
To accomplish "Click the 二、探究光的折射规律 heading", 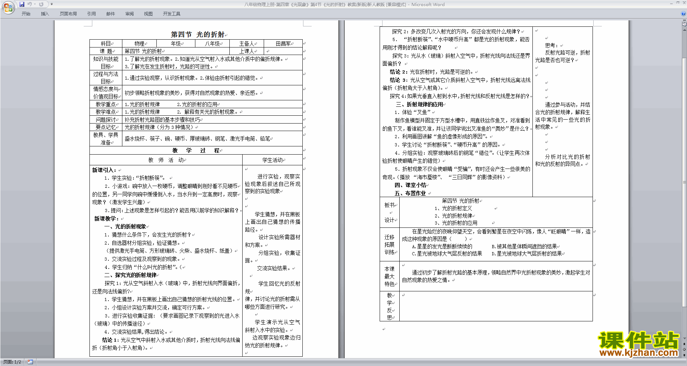I will tap(130, 275).
